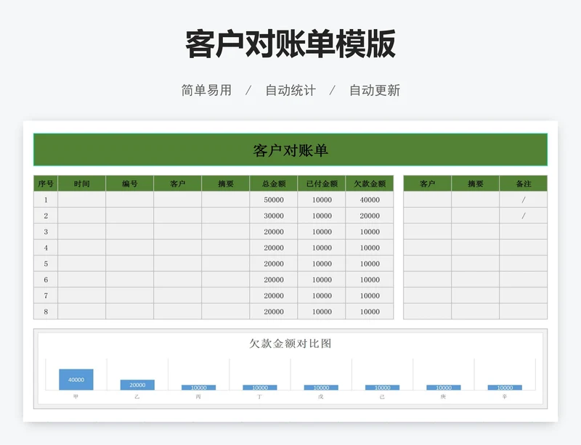Click the 乙 chart axis label
The image size is (581, 445).
[137, 396]
